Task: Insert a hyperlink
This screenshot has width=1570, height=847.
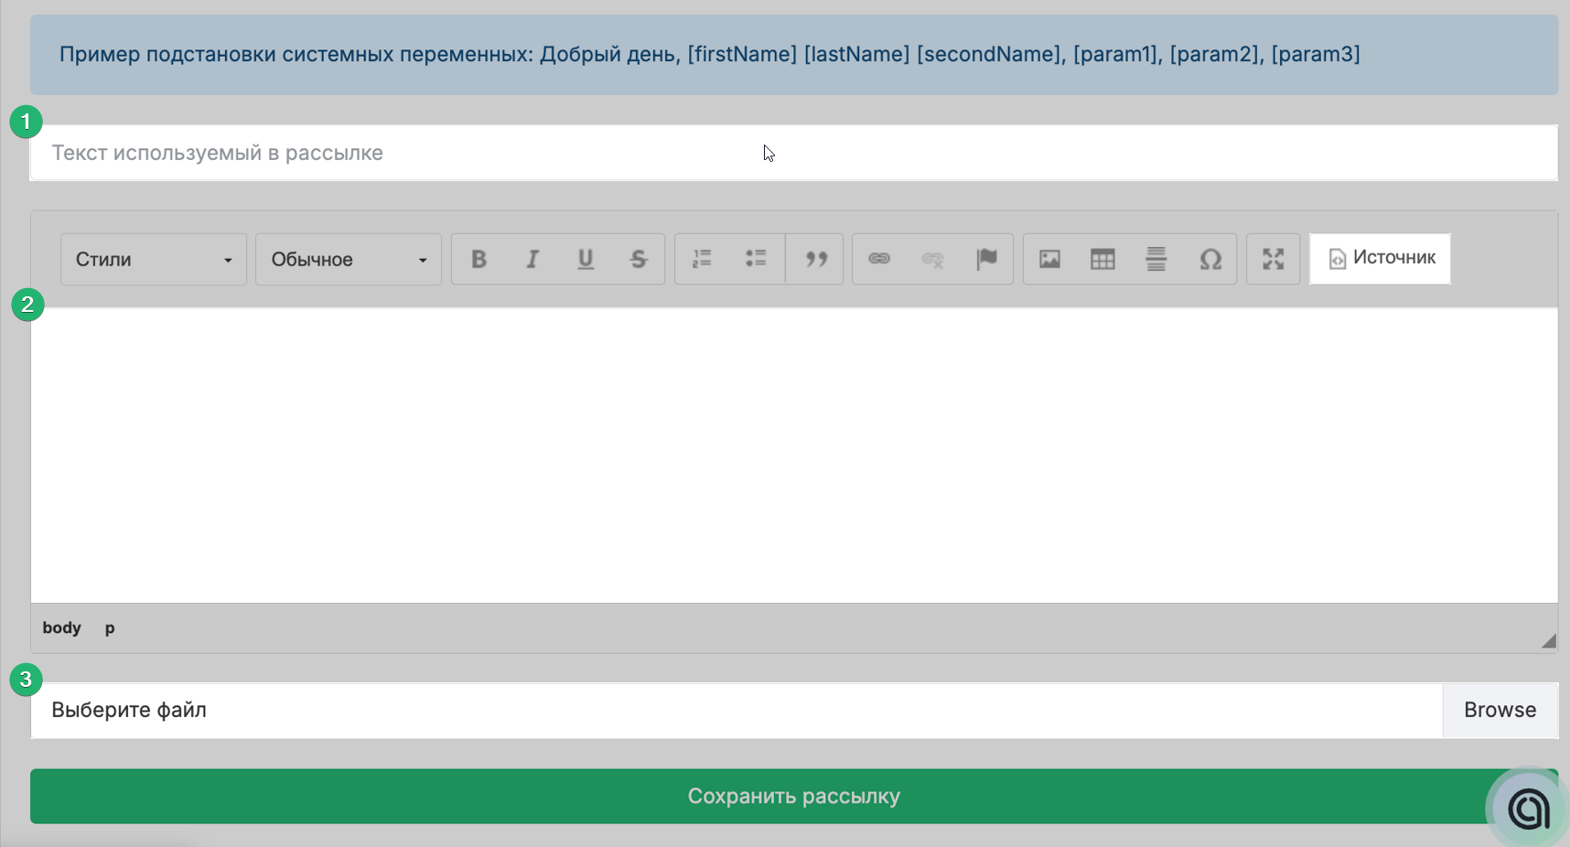Action: [879, 260]
